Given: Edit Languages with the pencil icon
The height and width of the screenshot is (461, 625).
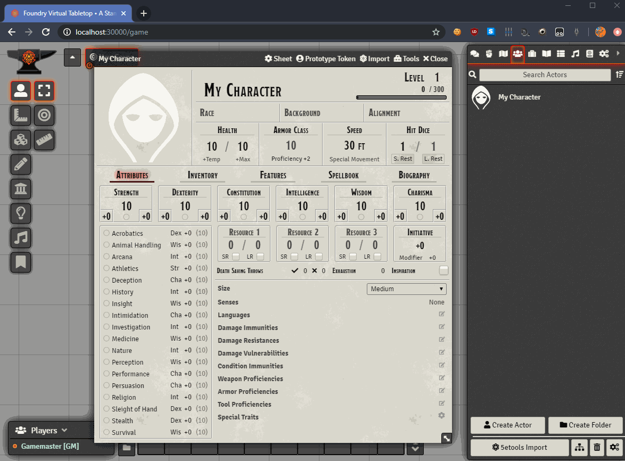Looking at the screenshot, I should [x=441, y=315].
